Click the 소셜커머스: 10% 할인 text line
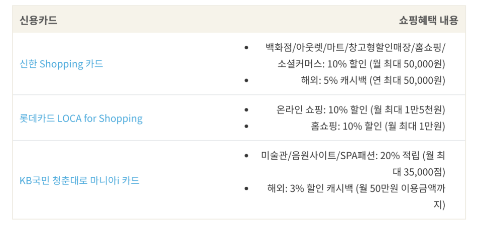Image resolution: width=485 pixels, height=230 pixels. pos(361,64)
